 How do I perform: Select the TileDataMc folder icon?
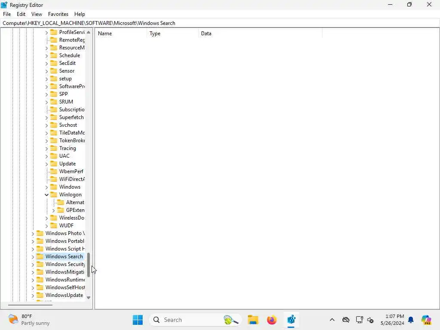coord(54,133)
